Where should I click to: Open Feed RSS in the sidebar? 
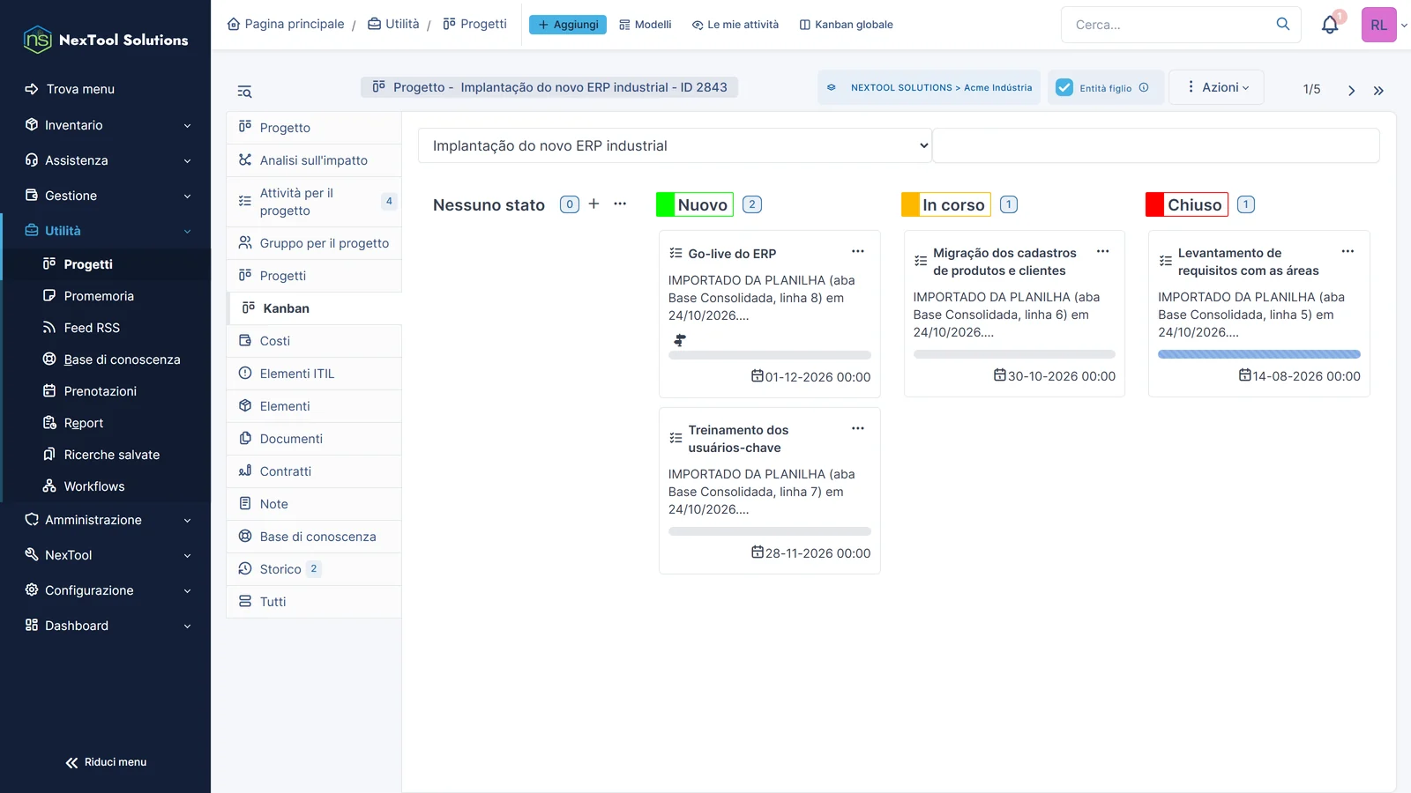[x=92, y=328]
